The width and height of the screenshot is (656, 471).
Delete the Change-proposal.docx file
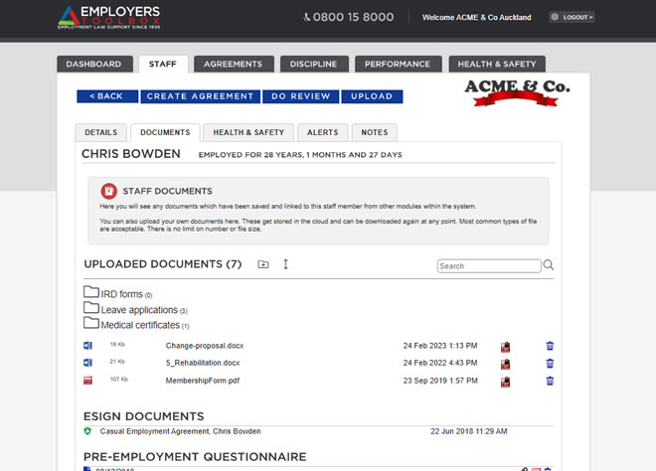click(x=550, y=347)
